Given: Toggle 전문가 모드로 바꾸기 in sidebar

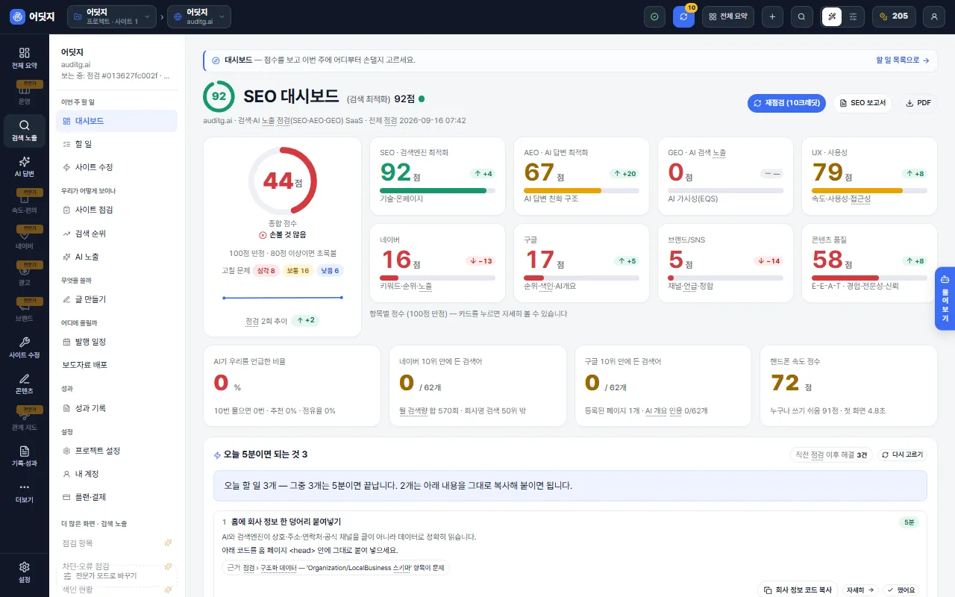Looking at the screenshot, I should tap(116, 576).
